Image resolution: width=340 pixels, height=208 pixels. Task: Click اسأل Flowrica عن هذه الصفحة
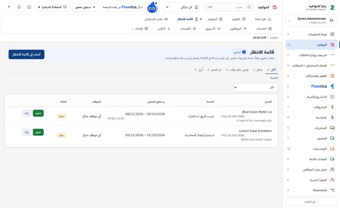coord(123,7)
